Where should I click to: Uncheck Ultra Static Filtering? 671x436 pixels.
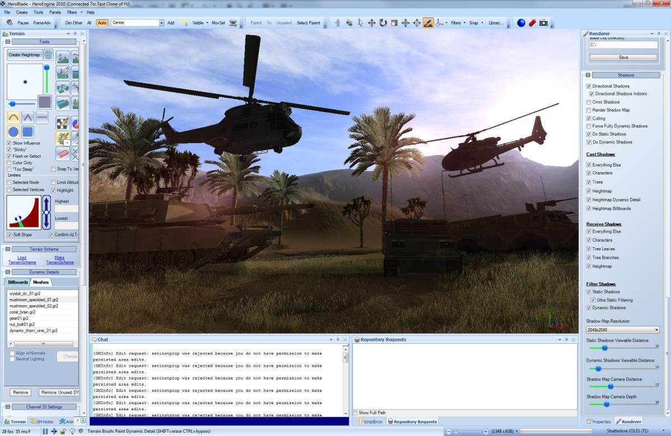(x=592, y=300)
